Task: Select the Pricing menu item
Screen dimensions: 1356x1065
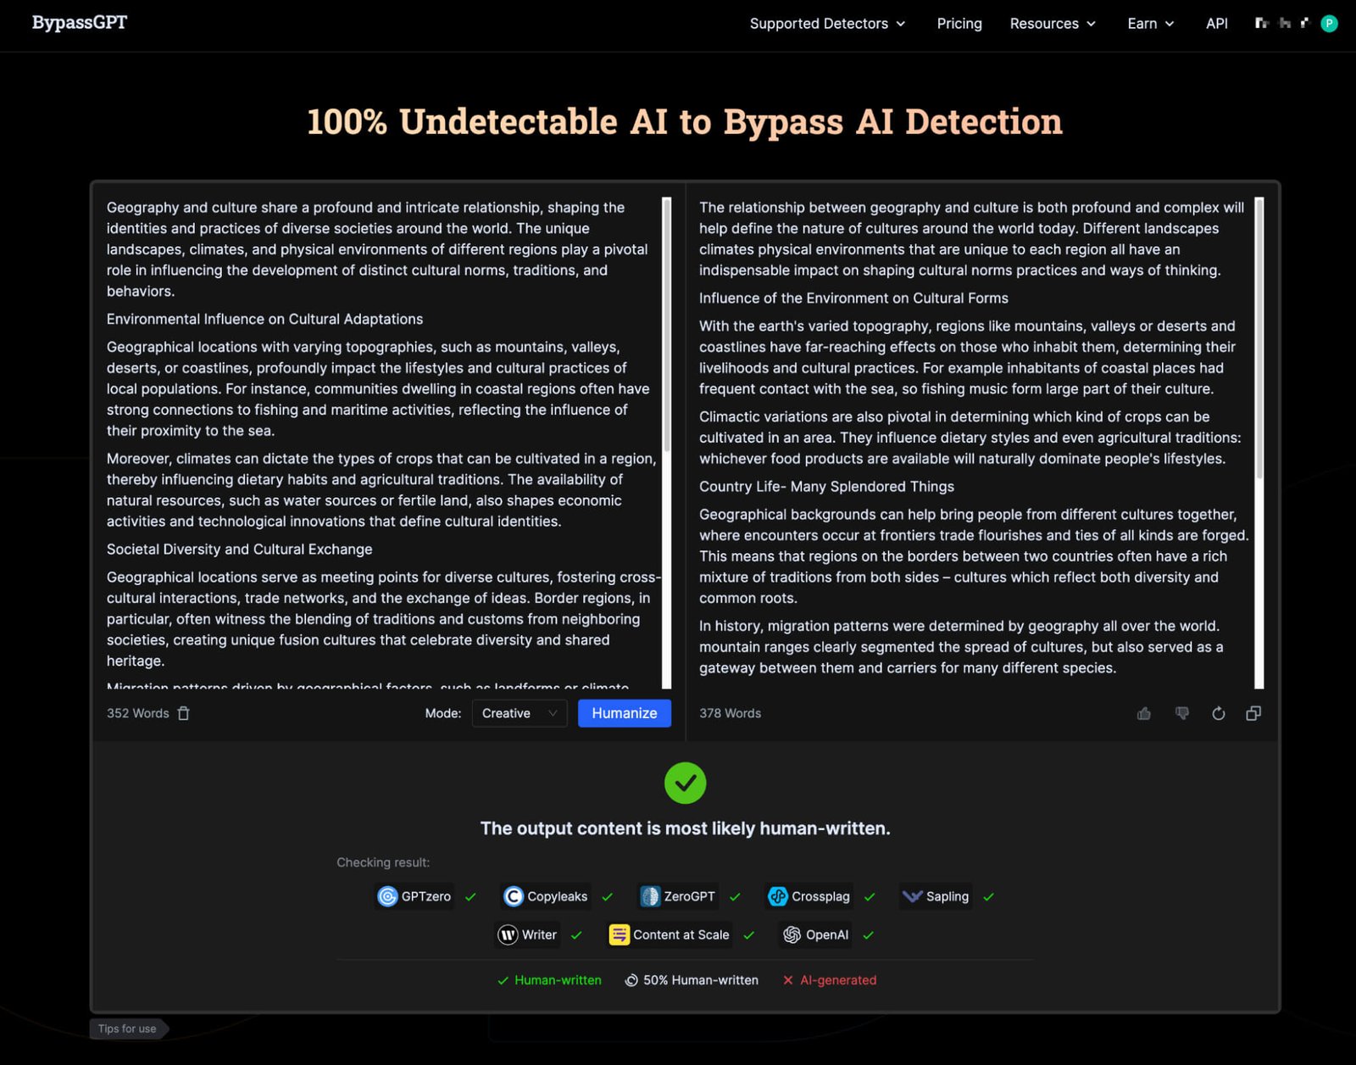Action: coord(959,24)
